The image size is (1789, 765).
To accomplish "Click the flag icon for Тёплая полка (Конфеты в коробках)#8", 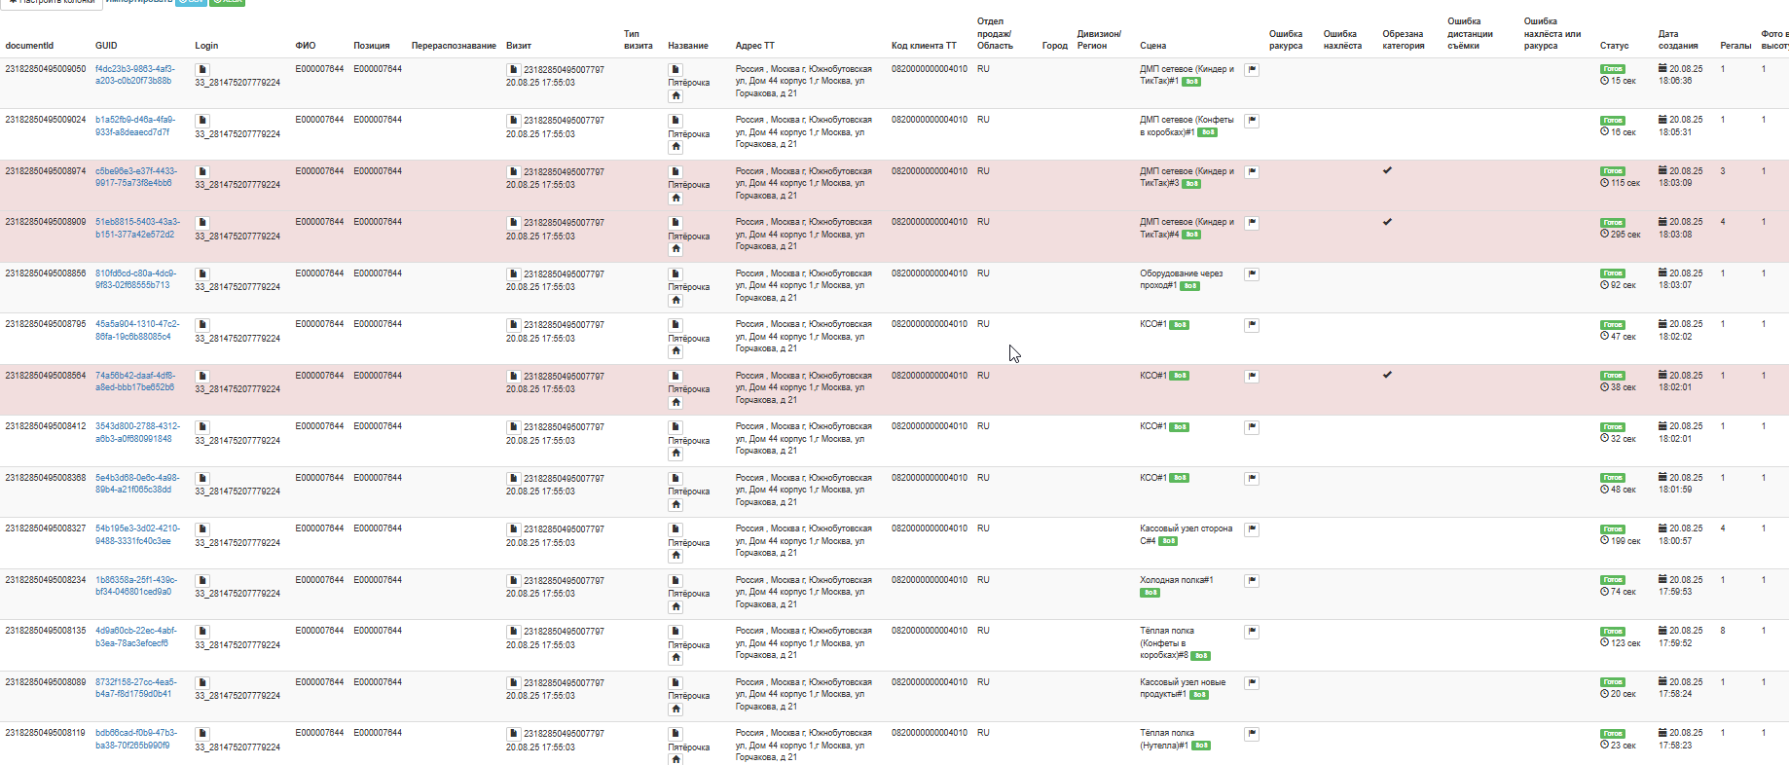I will 1252,632.
